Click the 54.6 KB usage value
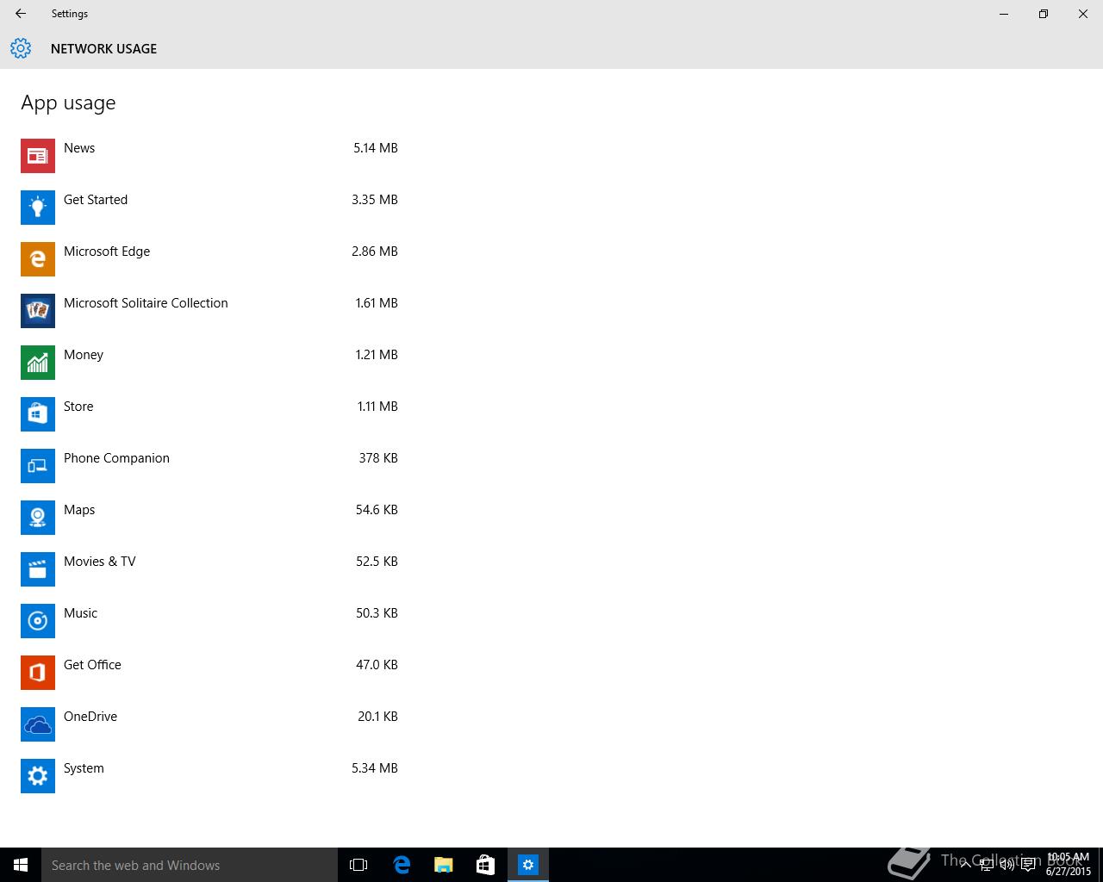The width and height of the screenshot is (1103, 882). (377, 510)
